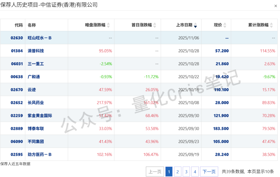Open stock 滴普科技
Viewport: 280px width, 177px height.
(36, 51)
